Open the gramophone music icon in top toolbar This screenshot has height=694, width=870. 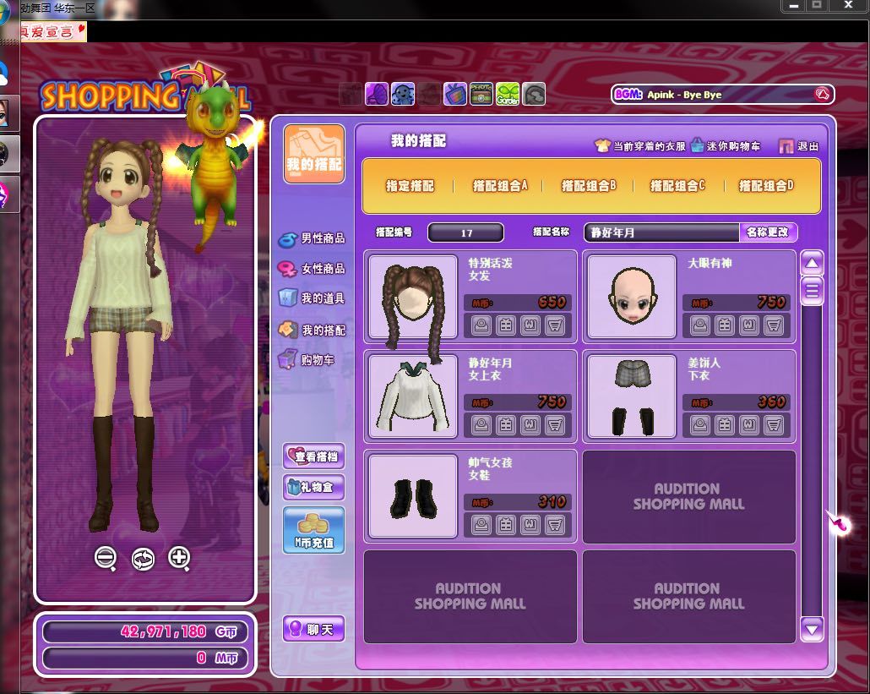(x=377, y=94)
